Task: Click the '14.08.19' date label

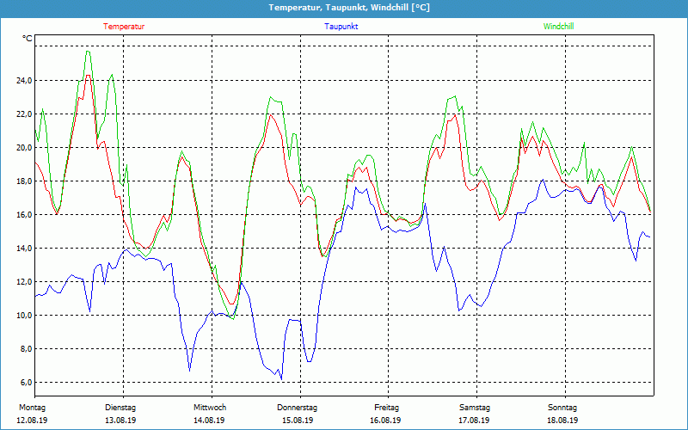Action: (209, 421)
